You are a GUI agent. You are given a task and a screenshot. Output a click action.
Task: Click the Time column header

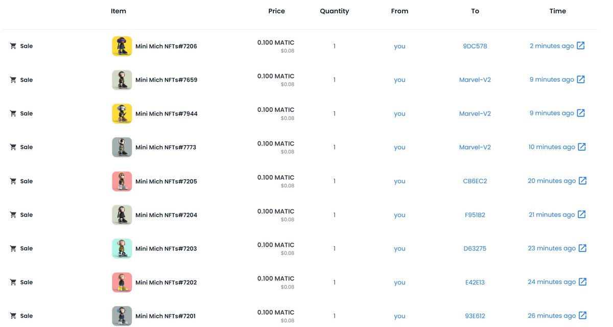(x=558, y=11)
